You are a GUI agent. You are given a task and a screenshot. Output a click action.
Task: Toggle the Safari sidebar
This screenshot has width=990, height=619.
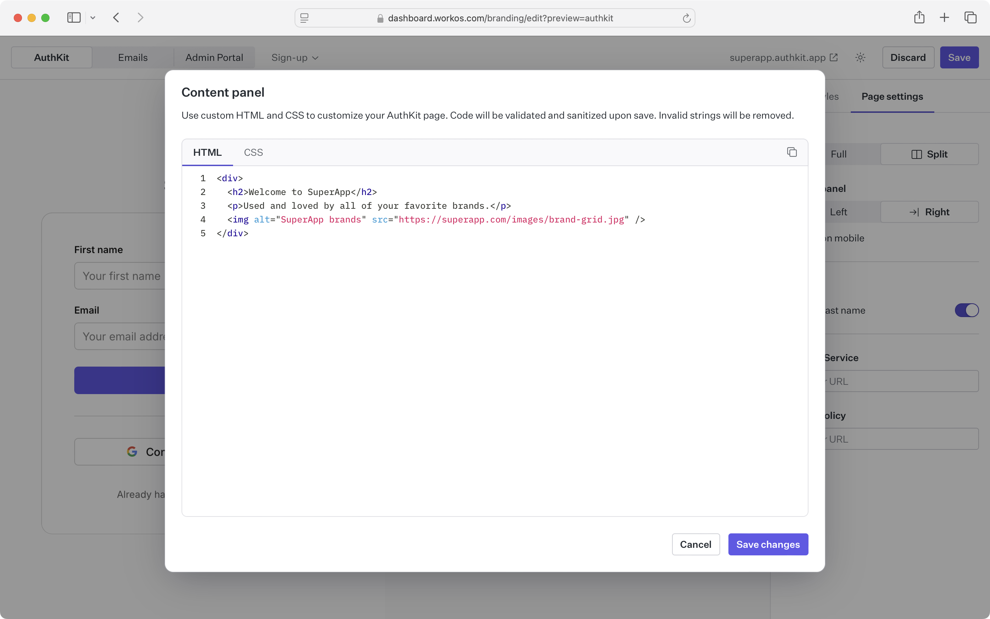click(x=73, y=17)
